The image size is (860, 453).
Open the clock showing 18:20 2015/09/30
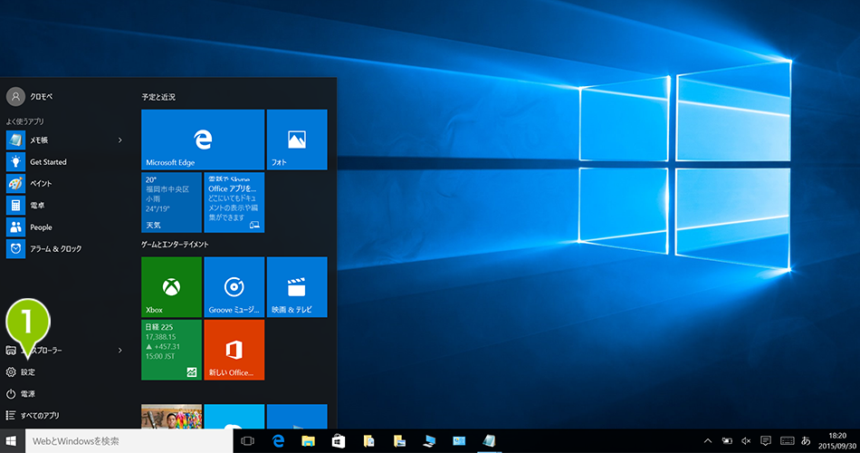[x=837, y=441]
